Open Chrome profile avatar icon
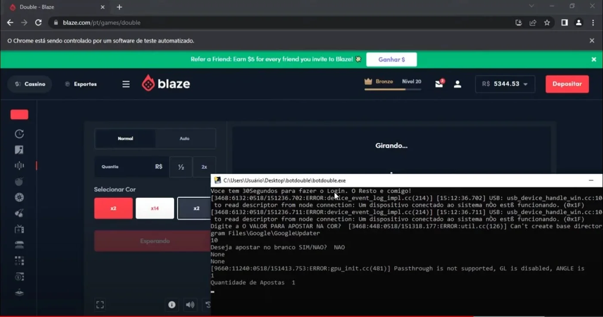Image resolution: width=603 pixels, height=317 pixels. click(x=579, y=23)
